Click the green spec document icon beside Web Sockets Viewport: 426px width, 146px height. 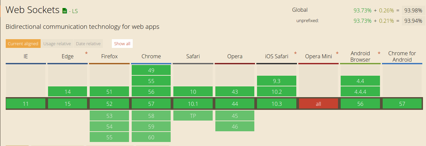point(65,11)
